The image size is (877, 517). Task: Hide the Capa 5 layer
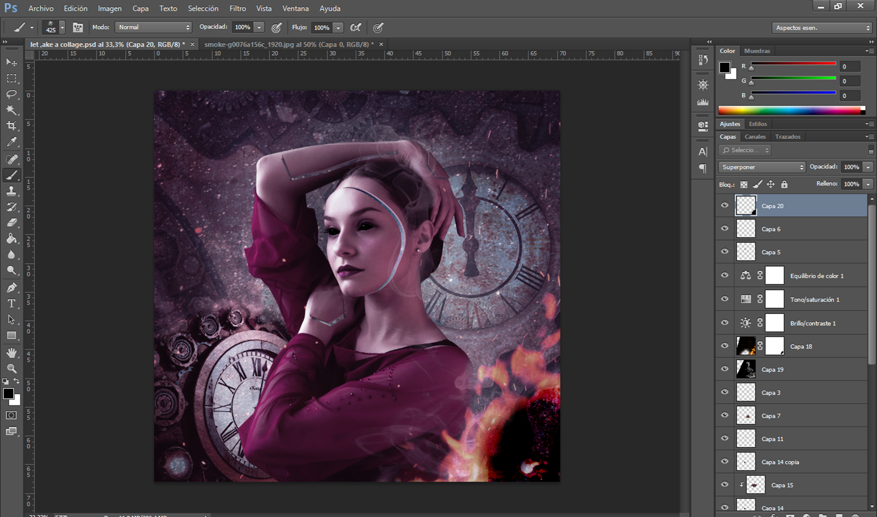click(725, 252)
